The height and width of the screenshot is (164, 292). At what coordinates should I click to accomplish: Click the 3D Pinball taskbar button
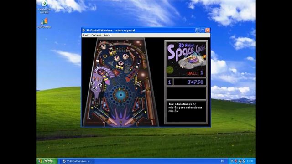pyautogui.click(x=77, y=161)
